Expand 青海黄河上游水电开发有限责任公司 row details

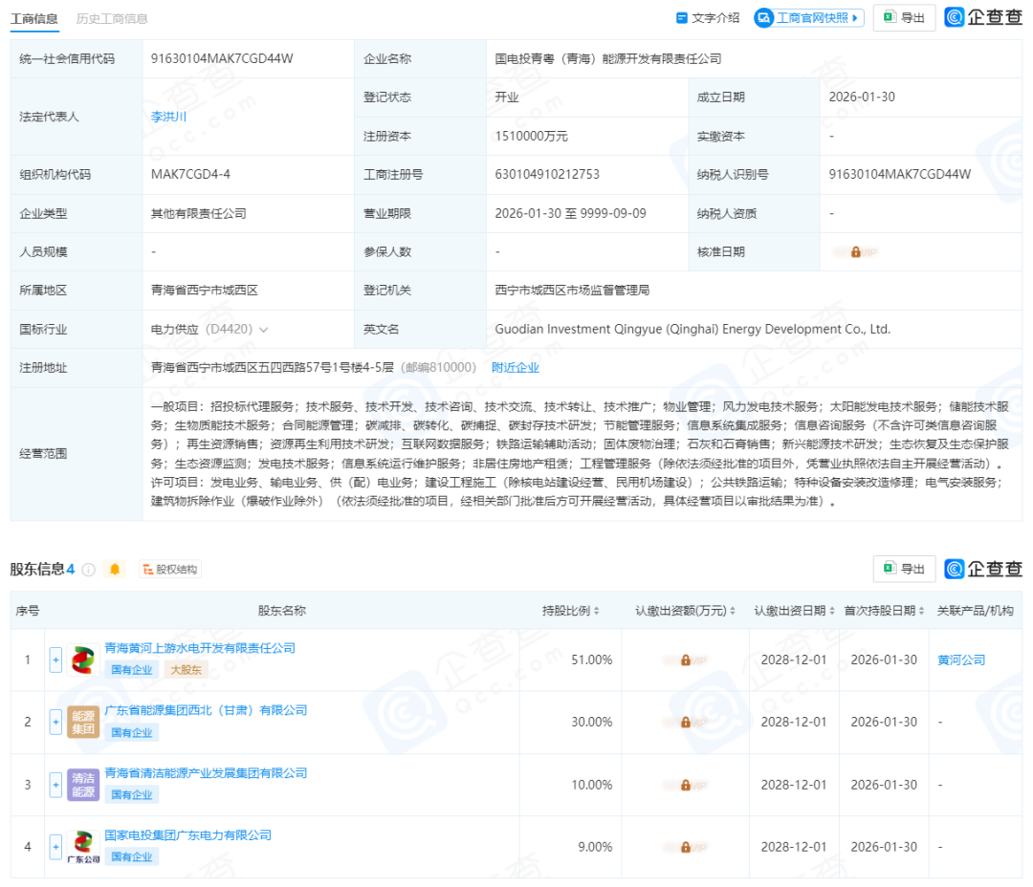[55, 660]
